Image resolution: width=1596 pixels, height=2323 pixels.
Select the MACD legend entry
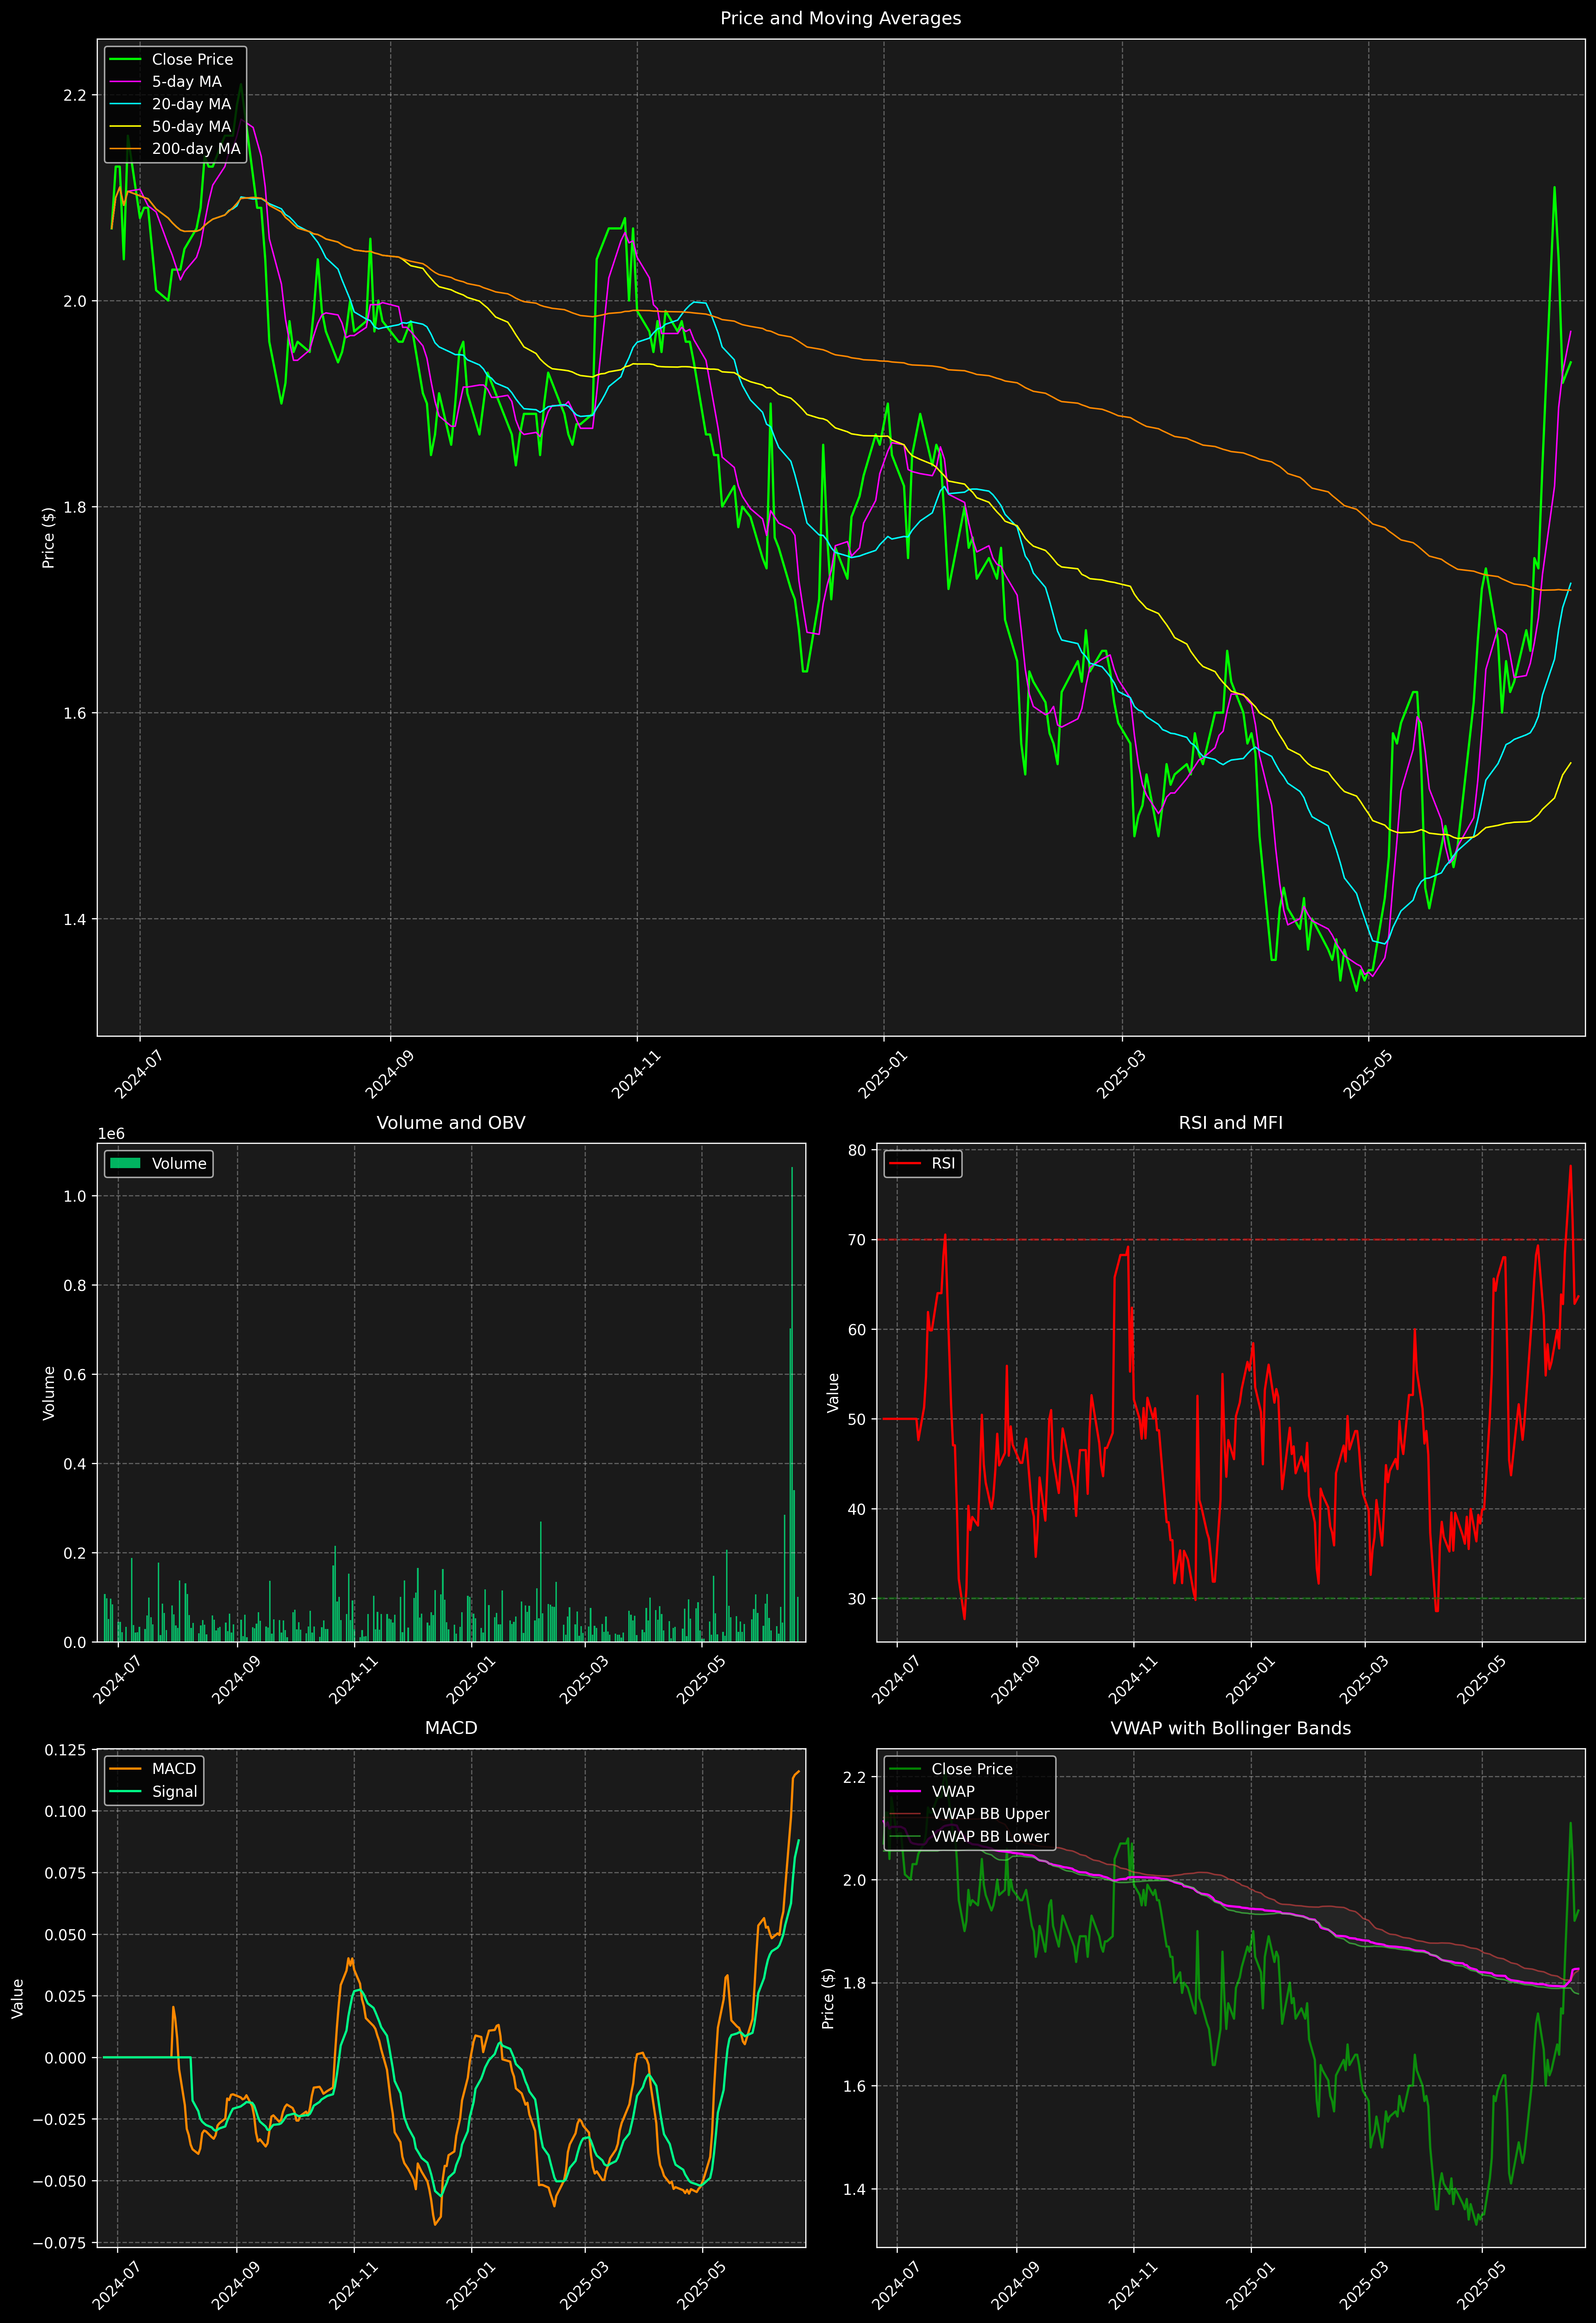152,1769
